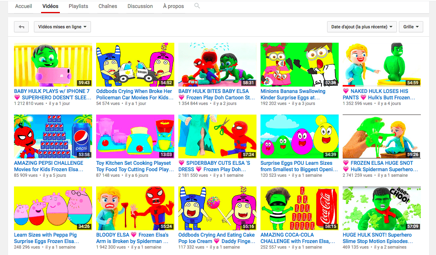
Task: Open Peppa Pig eggs video thumbnail
Action: (53, 208)
